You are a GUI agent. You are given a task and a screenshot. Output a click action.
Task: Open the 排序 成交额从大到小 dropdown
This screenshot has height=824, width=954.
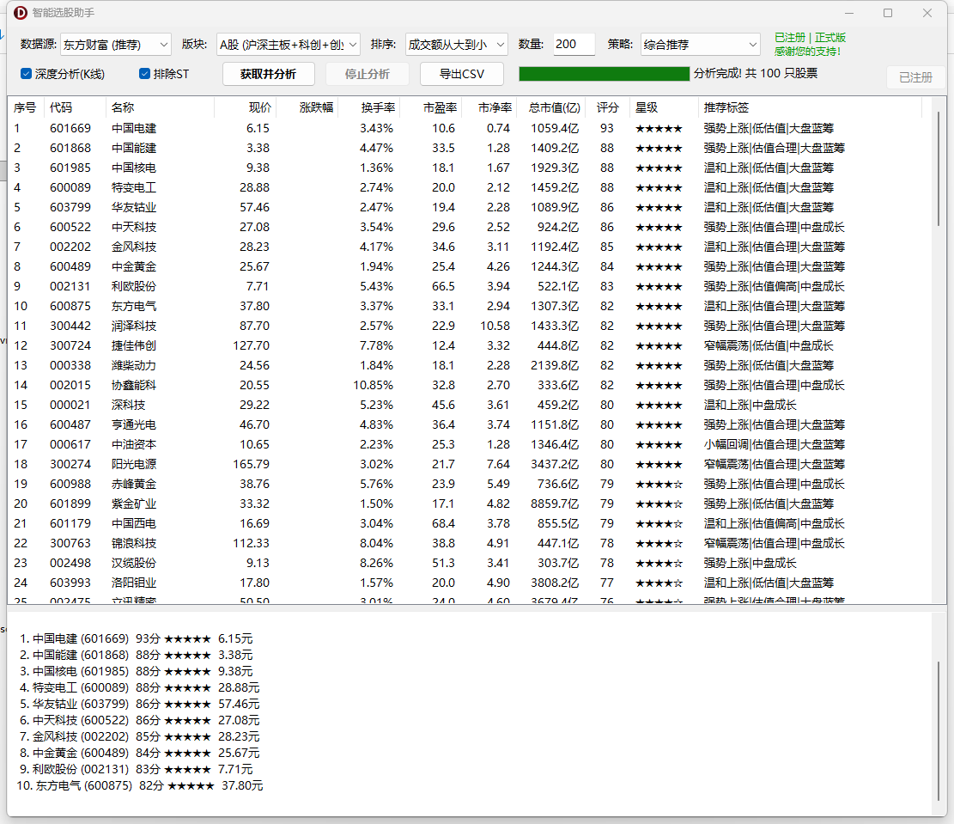[x=456, y=45]
